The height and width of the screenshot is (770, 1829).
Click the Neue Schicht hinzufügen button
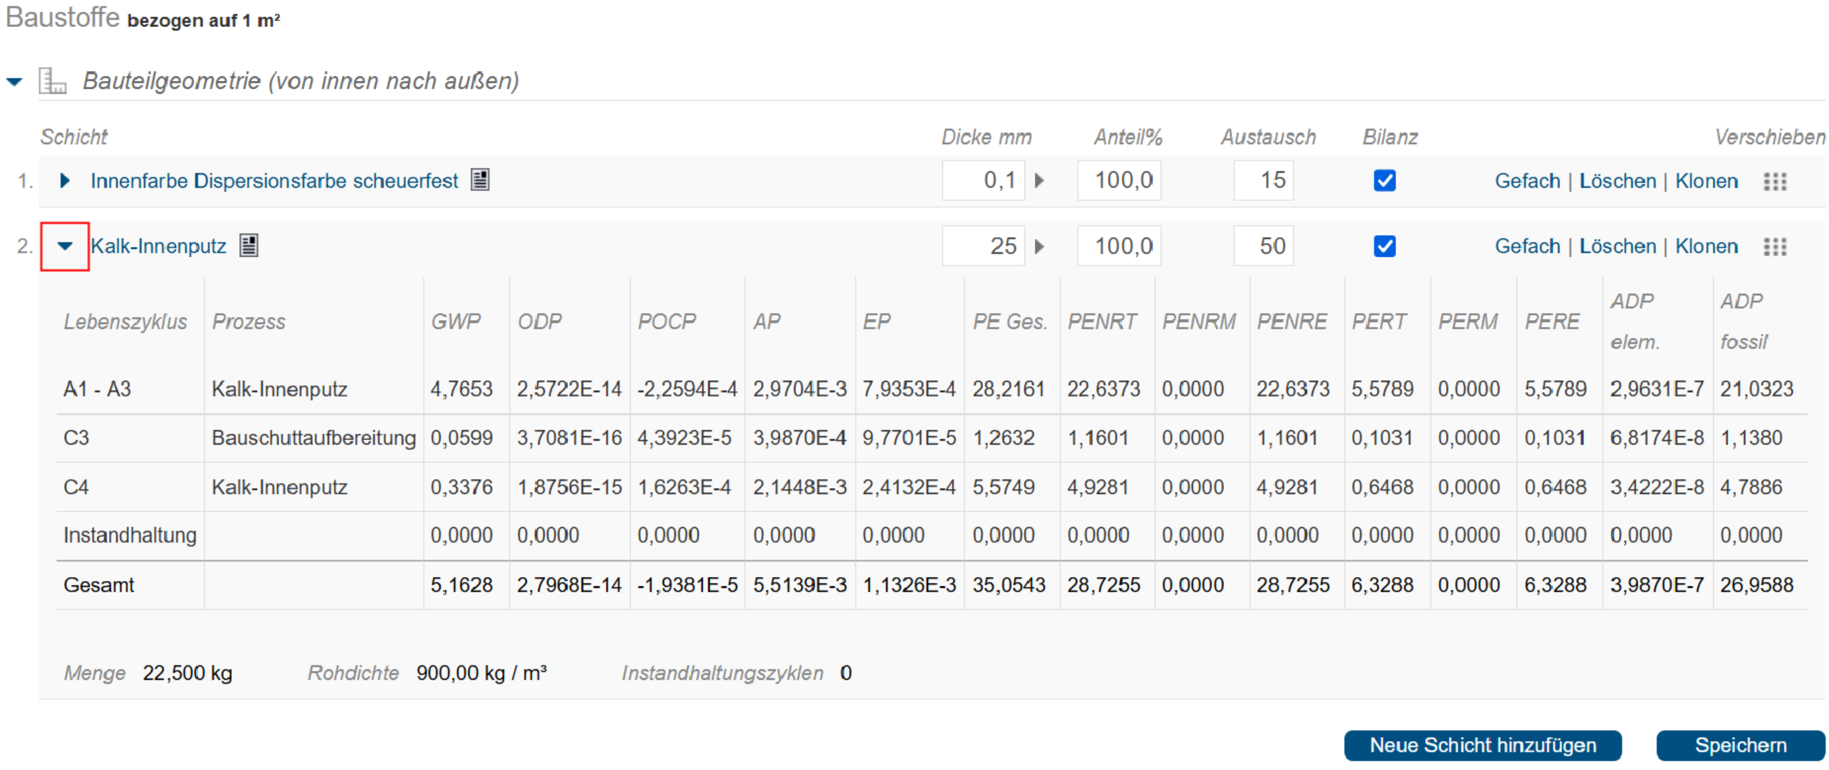tap(1482, 745)
